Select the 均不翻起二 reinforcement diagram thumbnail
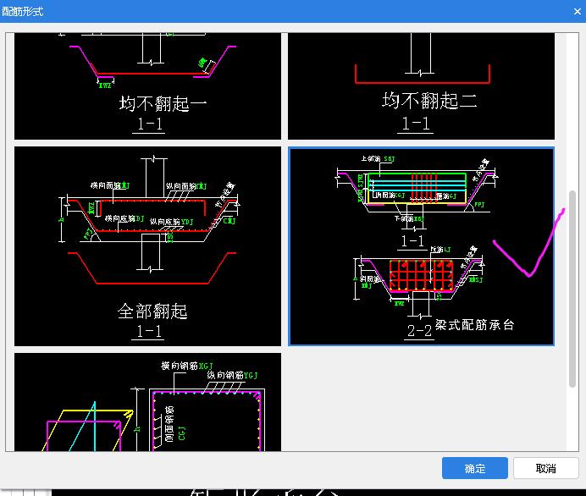Image resolution: width=586 pixels, height=496 pixels. (421, 86)
